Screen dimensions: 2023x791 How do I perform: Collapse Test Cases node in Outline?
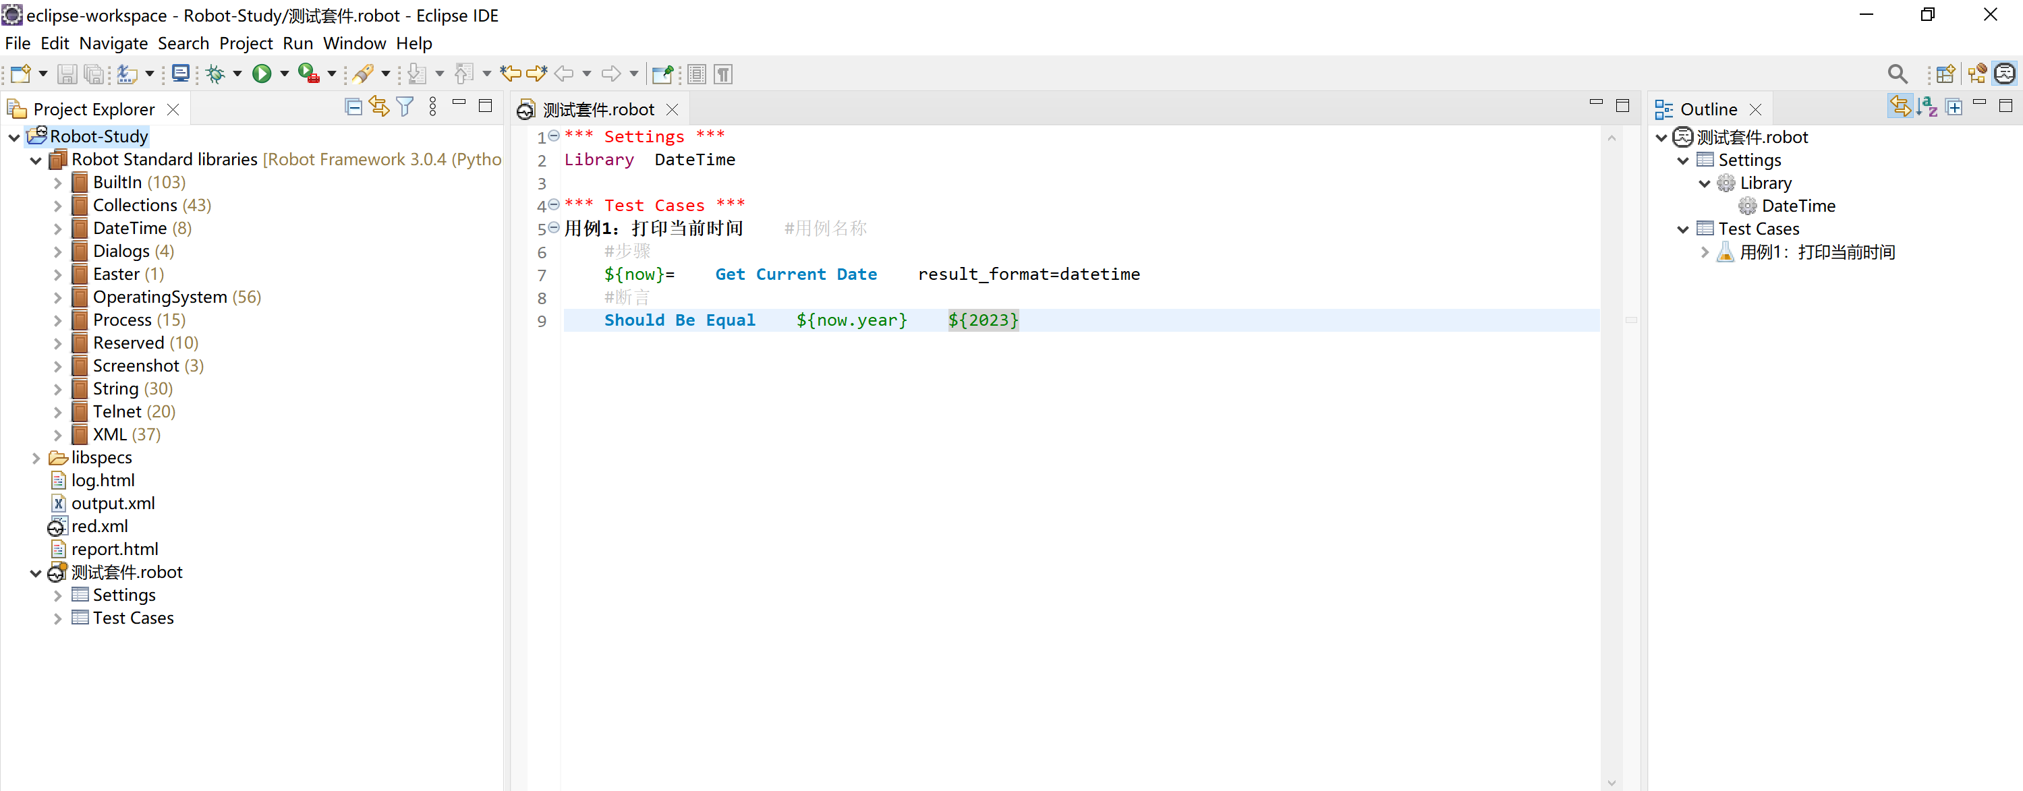1682,229
